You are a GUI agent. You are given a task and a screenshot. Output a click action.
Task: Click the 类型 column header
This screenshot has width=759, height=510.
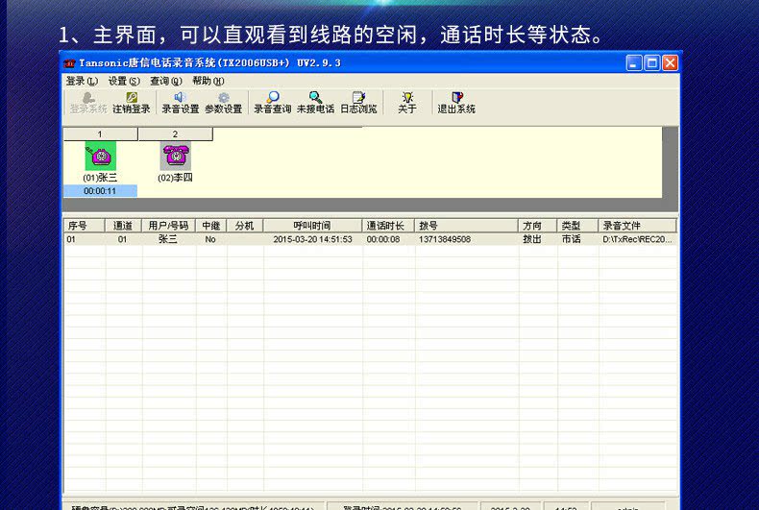pyautogui.click(x=577, y=226)
